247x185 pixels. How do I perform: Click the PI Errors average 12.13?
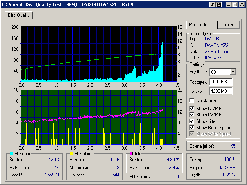(54, 160)
